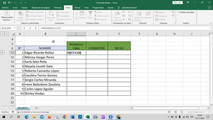Cancel formula entry with the X icon

[24, 28]
